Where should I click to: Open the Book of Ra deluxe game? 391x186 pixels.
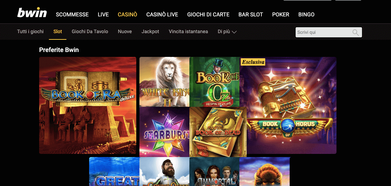tap(88, 105)
